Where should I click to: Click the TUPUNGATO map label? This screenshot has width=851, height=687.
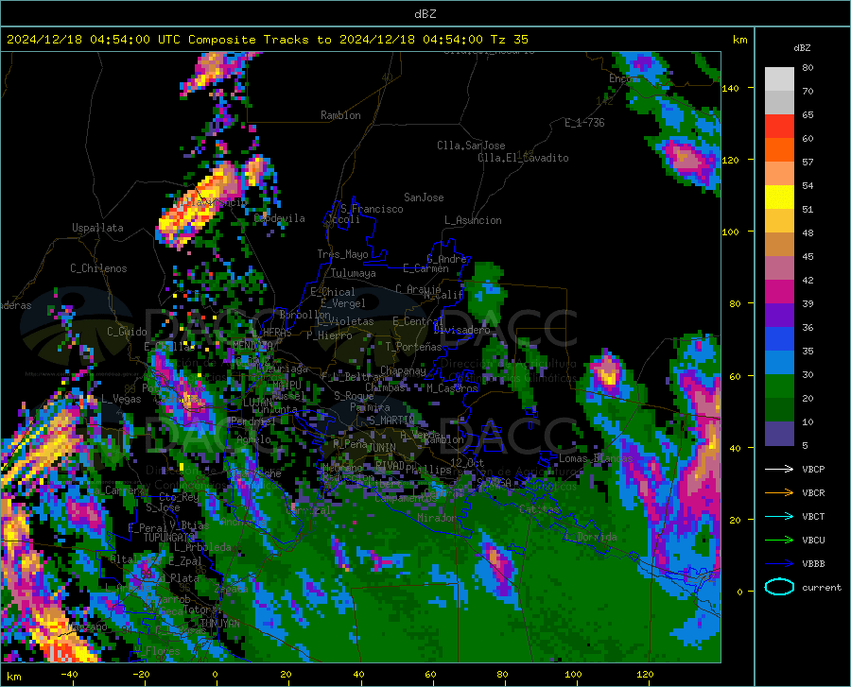click(x=169, y=538)
